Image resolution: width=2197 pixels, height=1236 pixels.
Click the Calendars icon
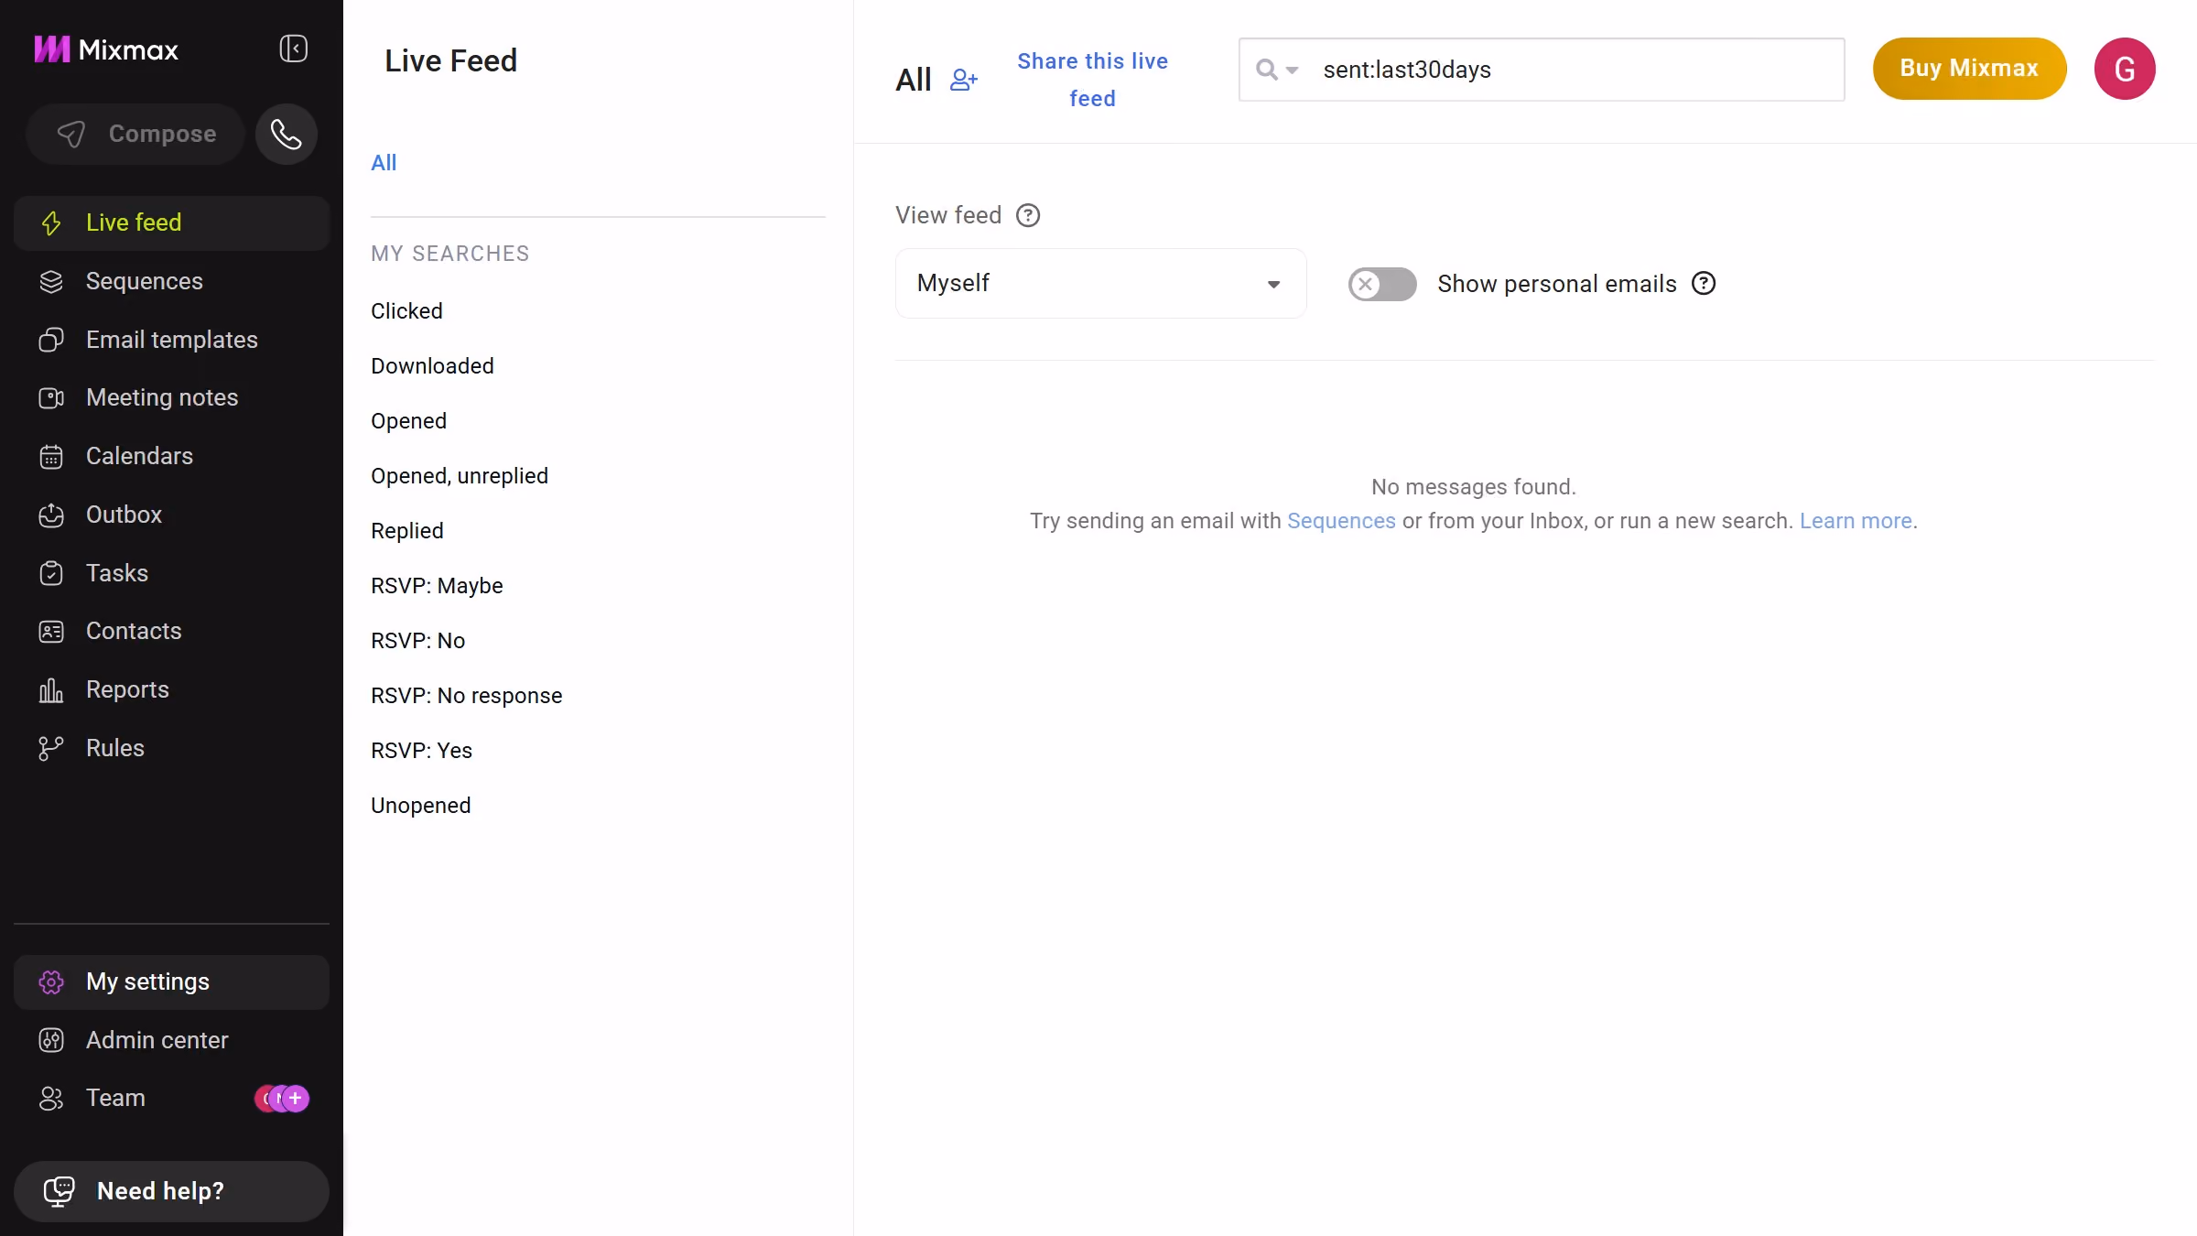coord(51,457)
